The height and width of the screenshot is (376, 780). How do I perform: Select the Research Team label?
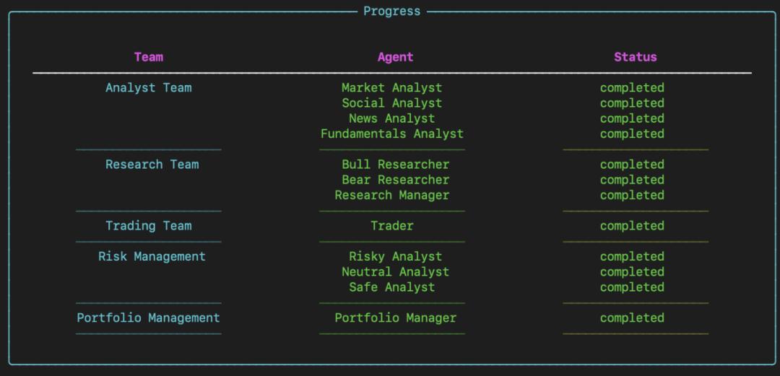[x=152, y=165]
